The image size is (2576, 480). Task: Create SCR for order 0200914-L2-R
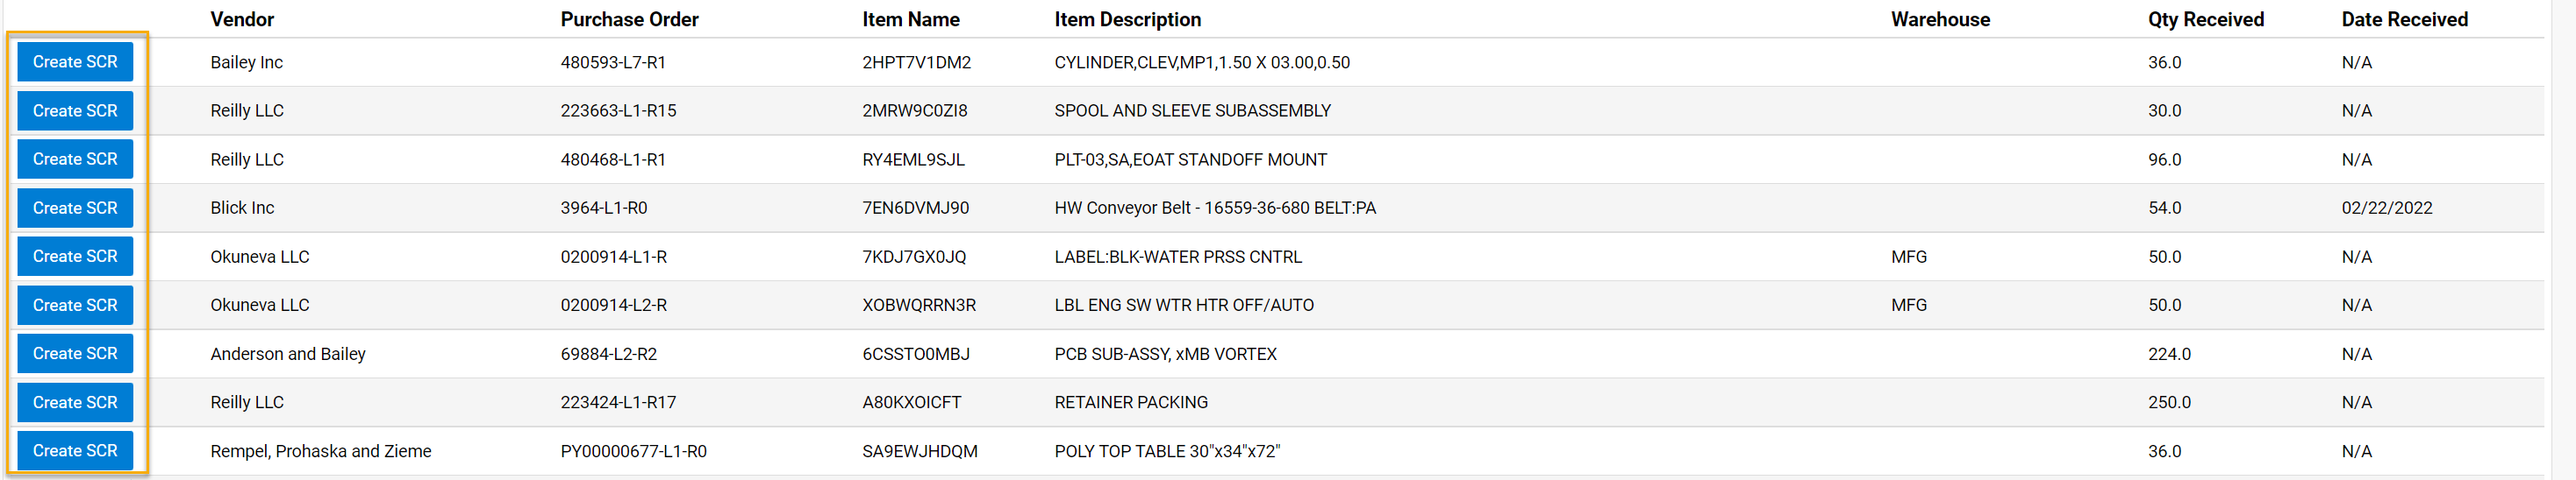75,306
